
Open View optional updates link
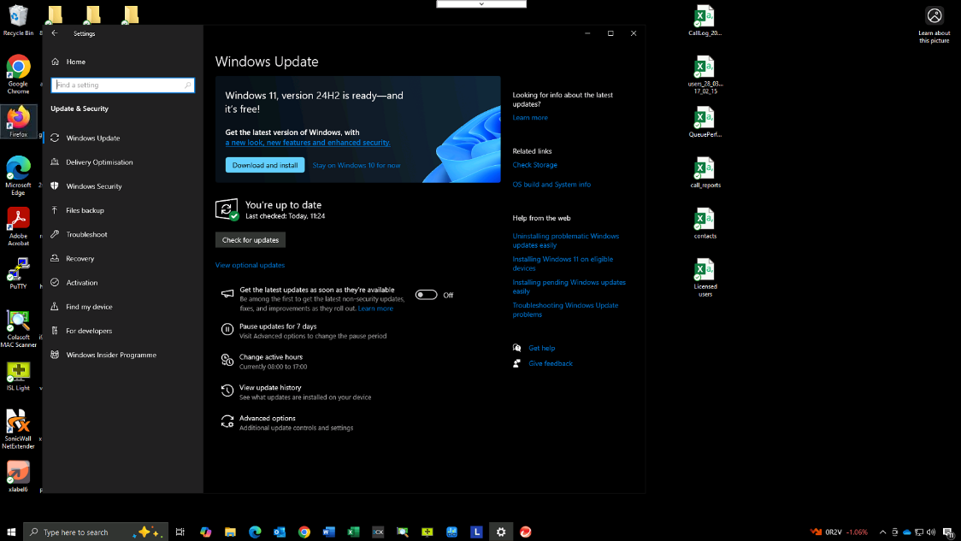point(250,265)
